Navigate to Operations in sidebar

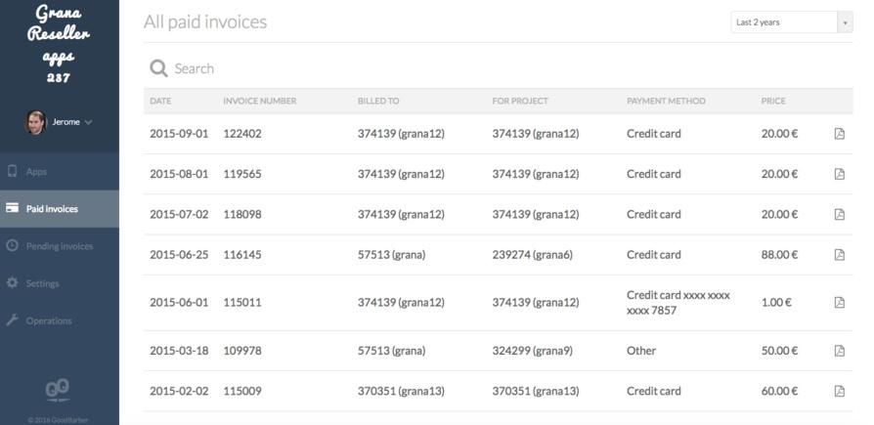point(48,320)
